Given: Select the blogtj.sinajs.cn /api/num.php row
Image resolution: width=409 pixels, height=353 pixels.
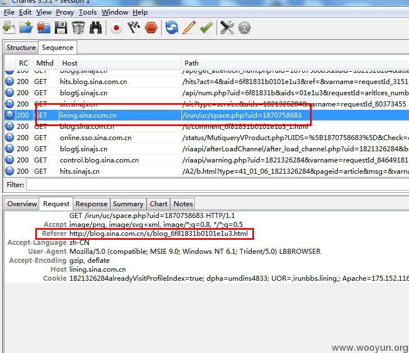Looking at the screenshot, I should click(206, 93).
